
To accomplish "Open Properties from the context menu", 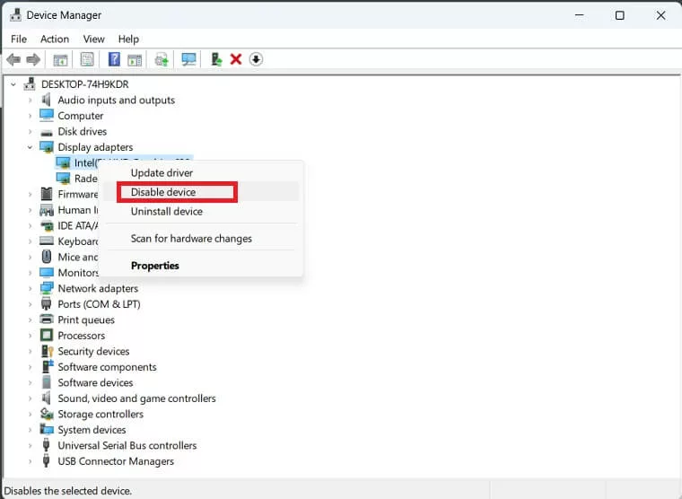I will [x=200, y=266].
